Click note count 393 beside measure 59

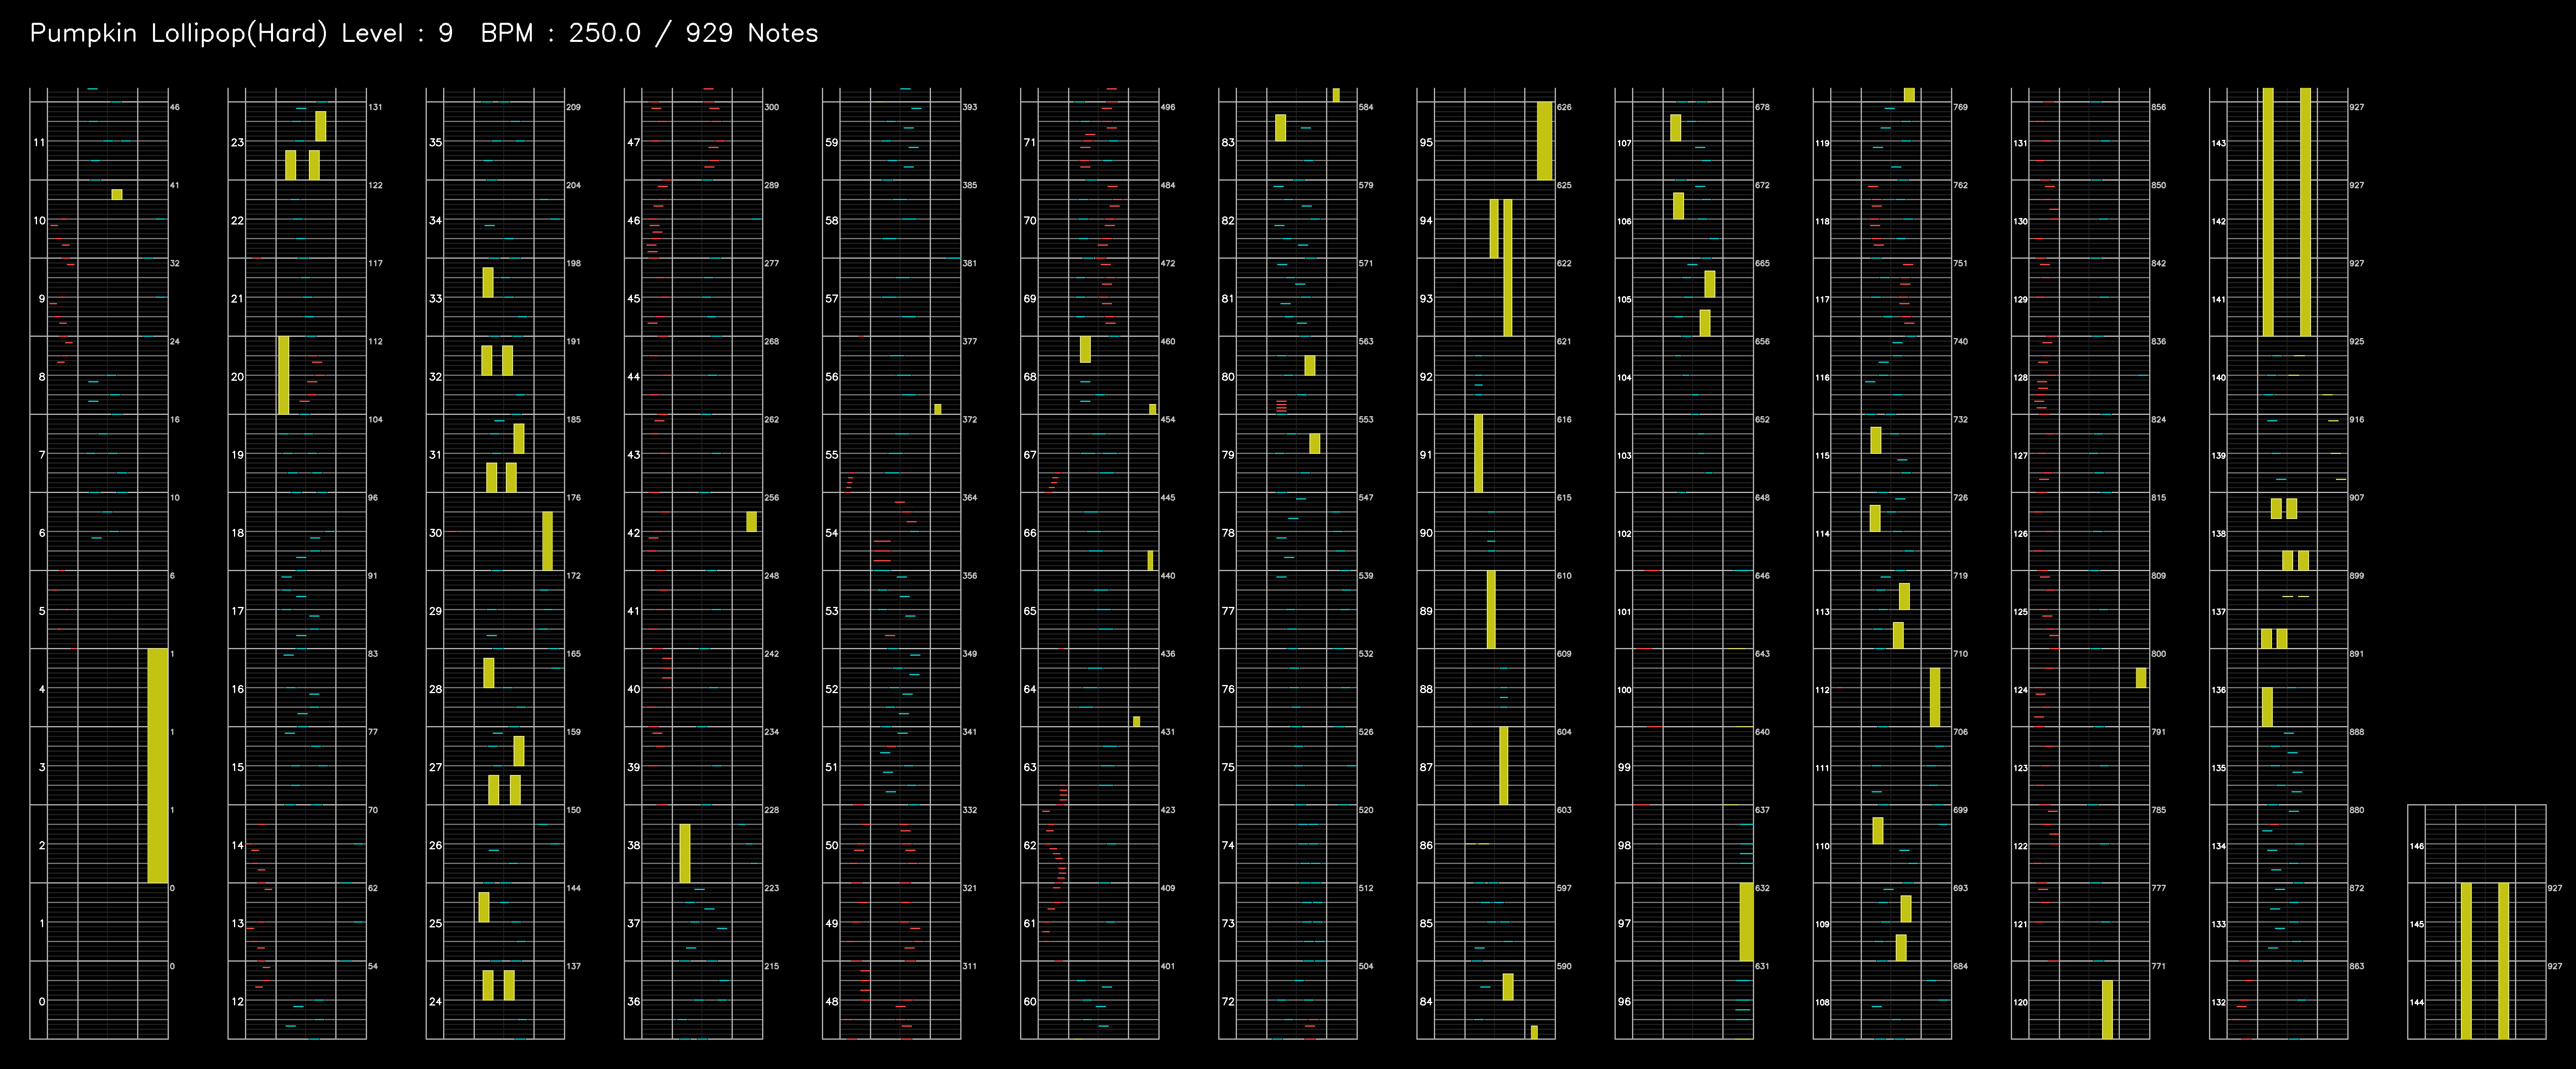pos(969,107)
